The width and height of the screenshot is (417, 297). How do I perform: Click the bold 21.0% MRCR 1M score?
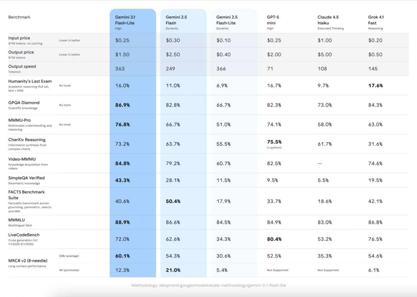point(173,270)
